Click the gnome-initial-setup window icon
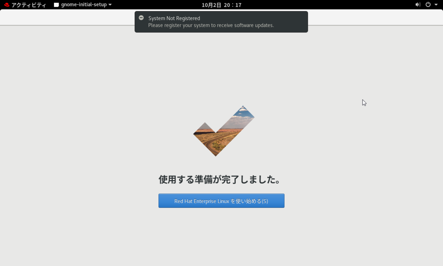 [56, 5]
